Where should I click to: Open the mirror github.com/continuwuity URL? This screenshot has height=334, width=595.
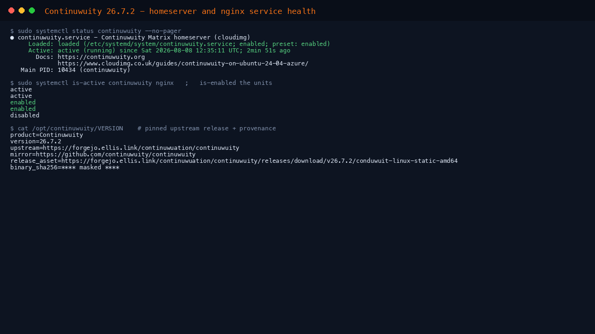click(x=116, y=154)
